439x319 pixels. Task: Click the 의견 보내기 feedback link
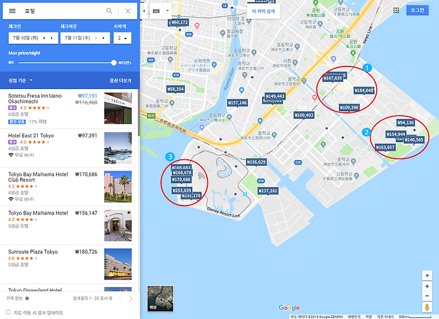385,317
